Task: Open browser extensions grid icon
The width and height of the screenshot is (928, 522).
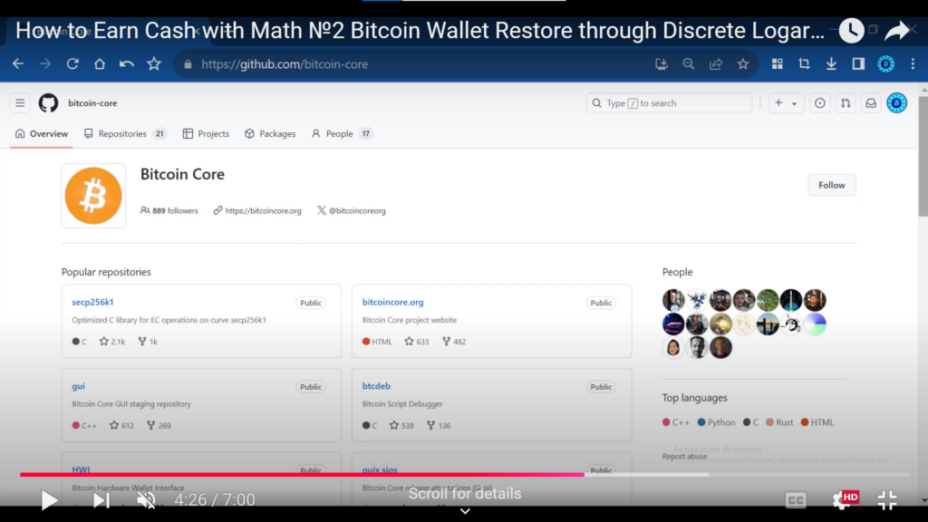Action: [777, 64]
